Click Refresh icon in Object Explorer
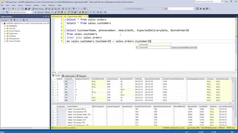Viewport: 238px width, 133px height. [x=24, y=20]
